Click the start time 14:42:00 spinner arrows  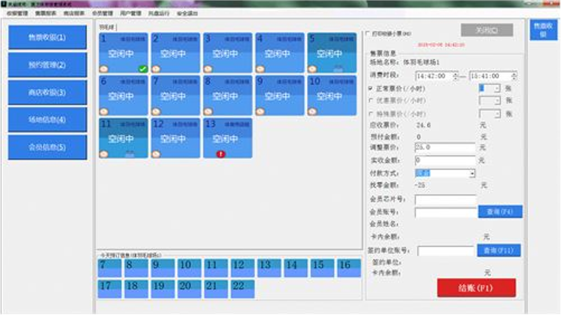point(455,76)
